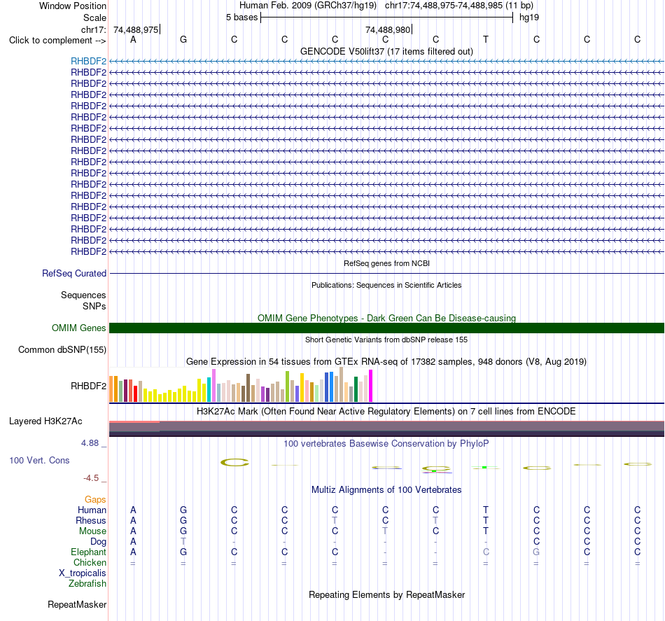The height and width of the screenshot is (621, 665).
Task: Click the Elephant alignment row label
Action: coord(88,552)
